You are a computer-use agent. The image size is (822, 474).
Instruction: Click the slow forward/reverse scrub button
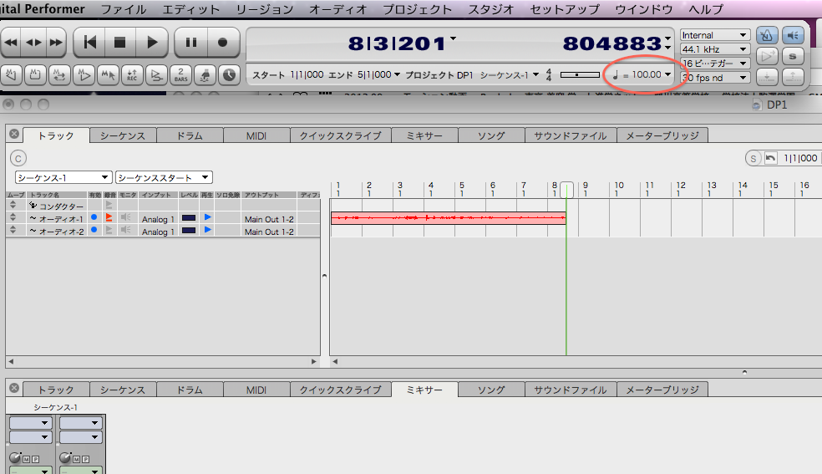(33, 43)
